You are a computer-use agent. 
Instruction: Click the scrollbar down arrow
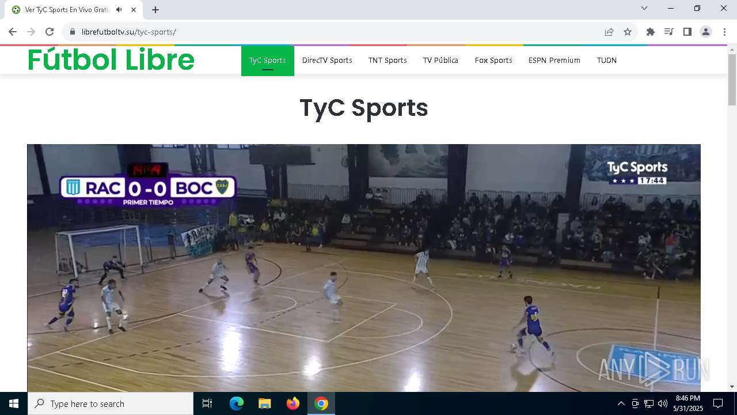click(732, 387)
